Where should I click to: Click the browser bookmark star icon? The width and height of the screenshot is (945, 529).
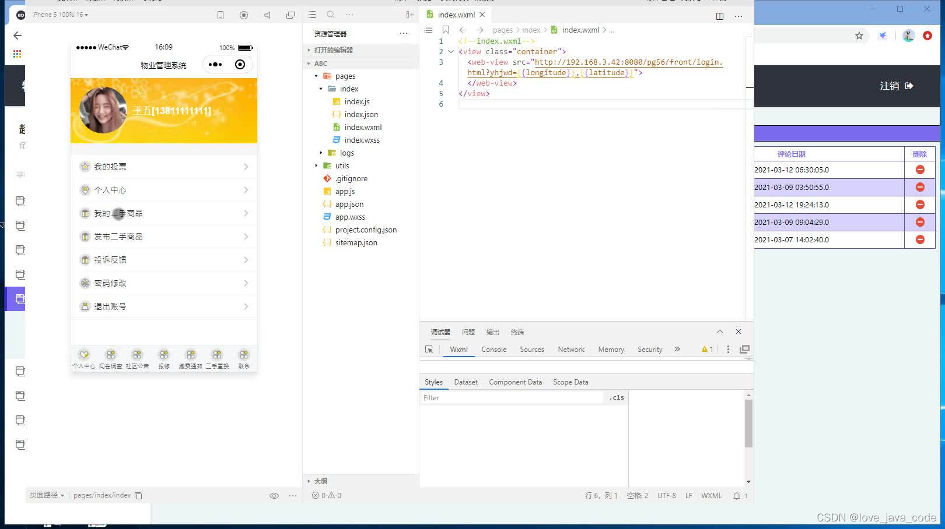pos(859,36)
